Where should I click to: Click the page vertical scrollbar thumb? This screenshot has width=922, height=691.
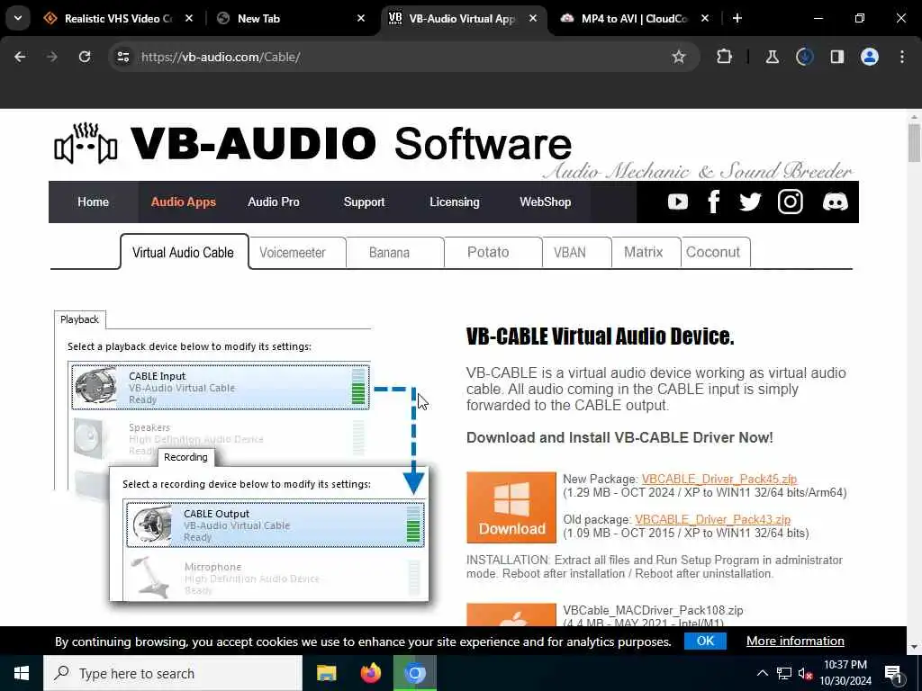coord(914,143)
